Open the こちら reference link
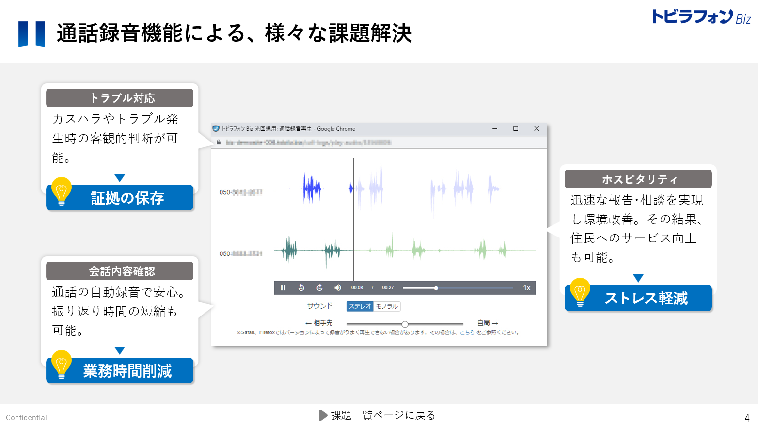The image size is (758, 426). click(468, 332)
